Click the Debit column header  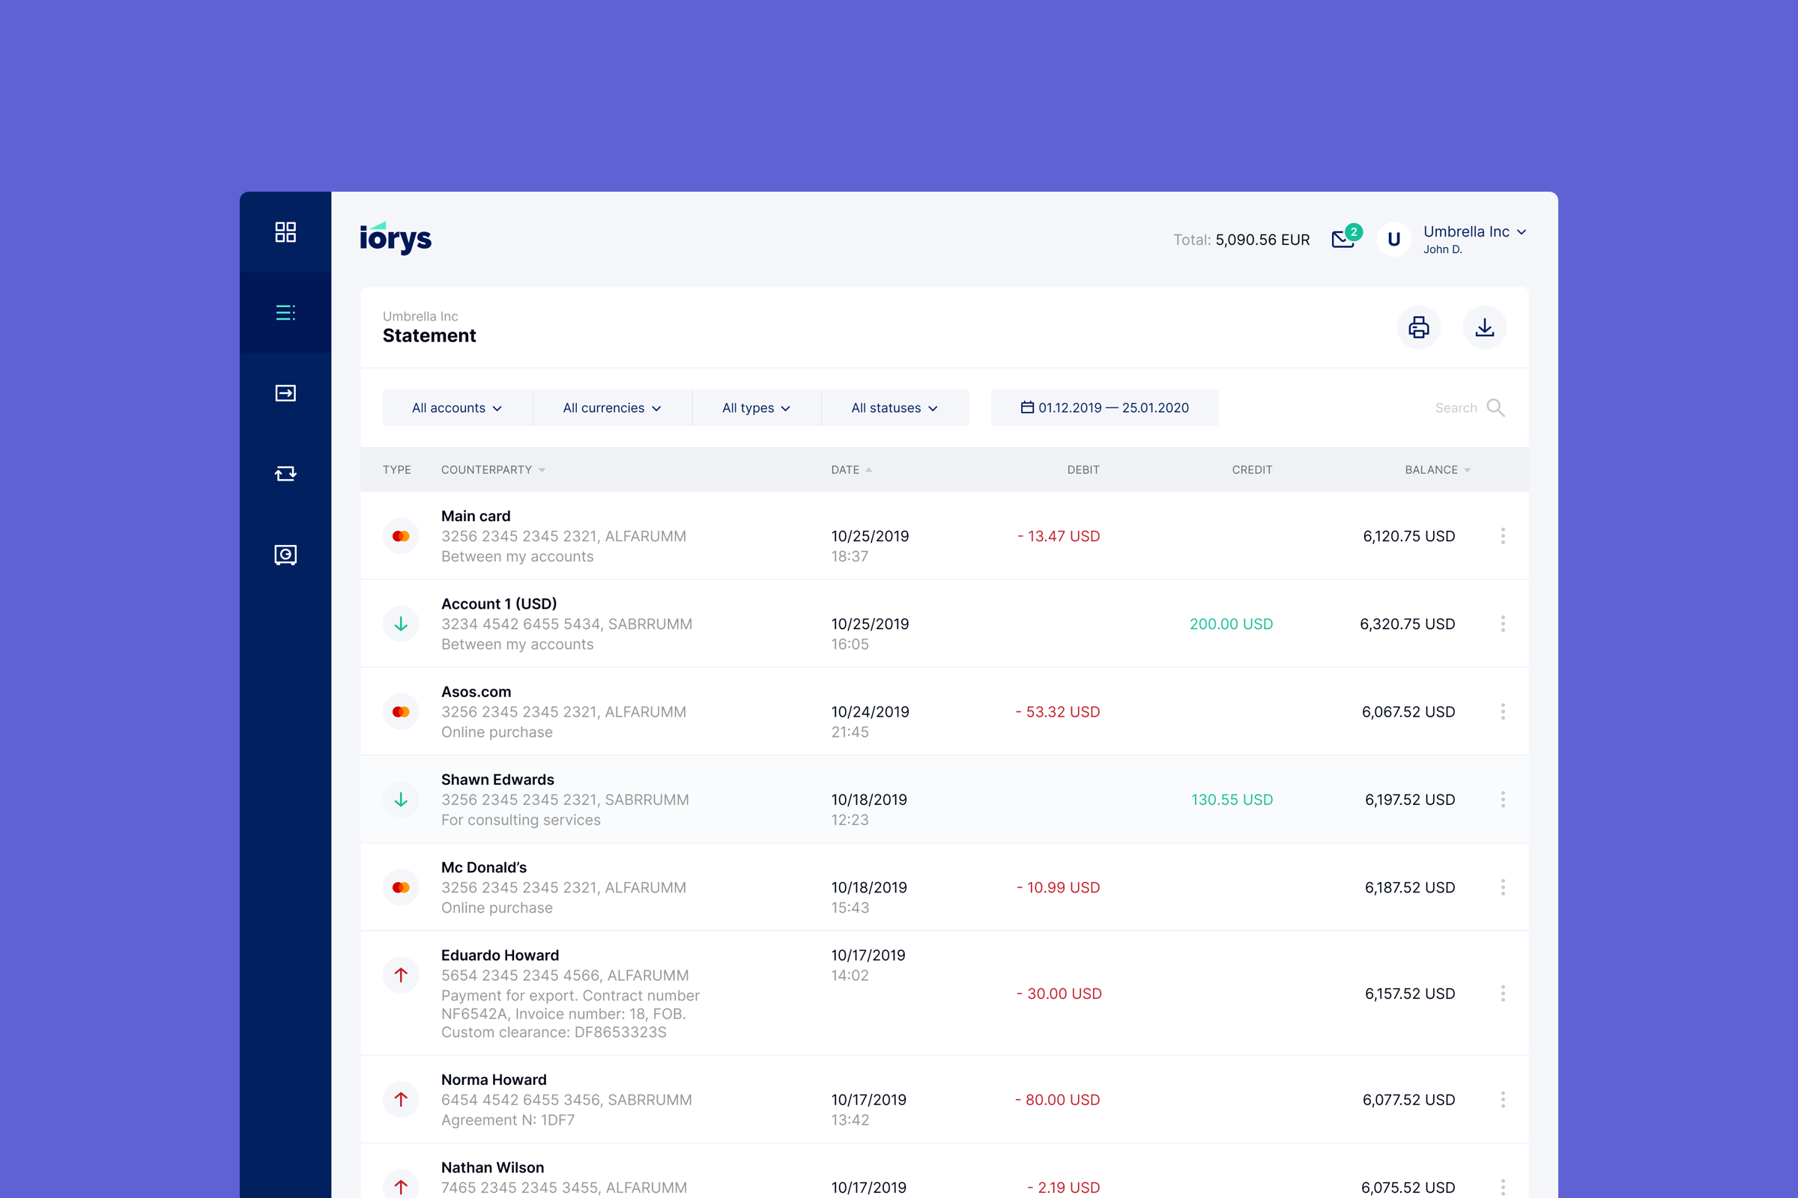[1083, 469]
